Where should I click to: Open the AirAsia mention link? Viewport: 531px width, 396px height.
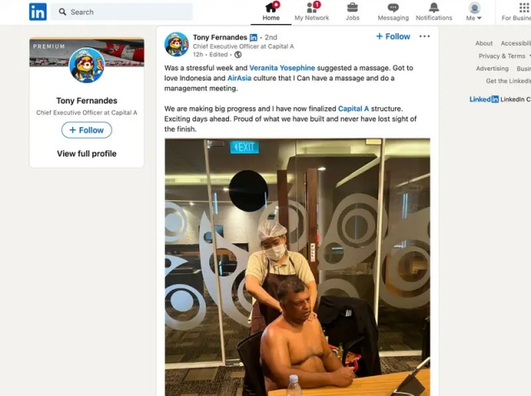point(240,78)
